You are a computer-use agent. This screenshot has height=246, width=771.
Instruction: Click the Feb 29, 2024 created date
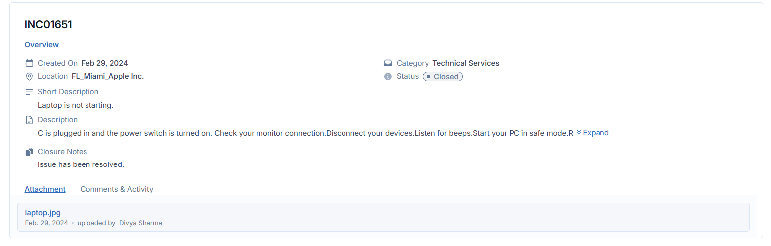(104, 63)
